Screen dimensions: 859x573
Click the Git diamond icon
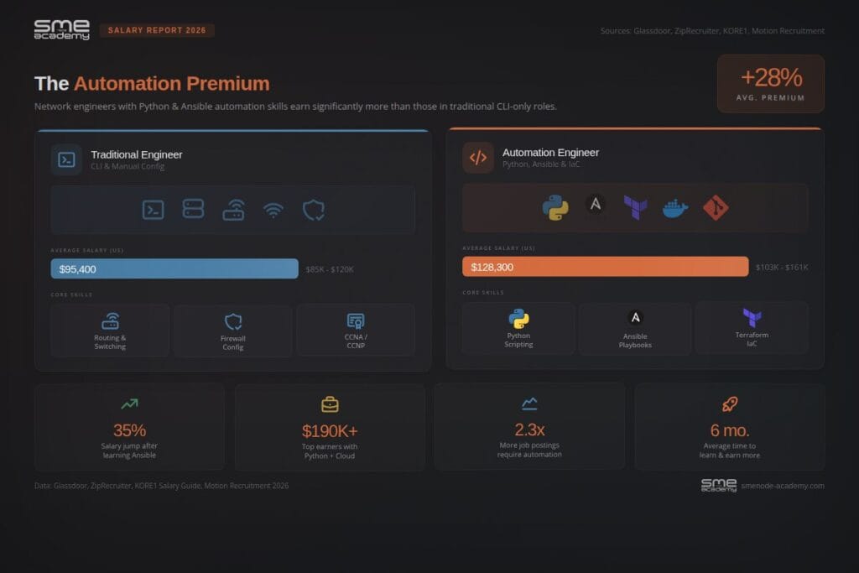tap(716, 207)
